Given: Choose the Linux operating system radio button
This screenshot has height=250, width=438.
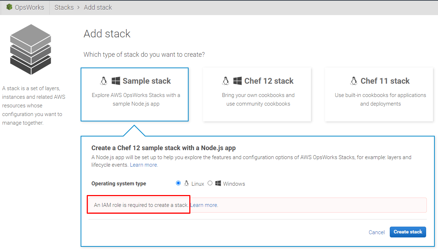Looking at the screenshot, I should point(178,183).
